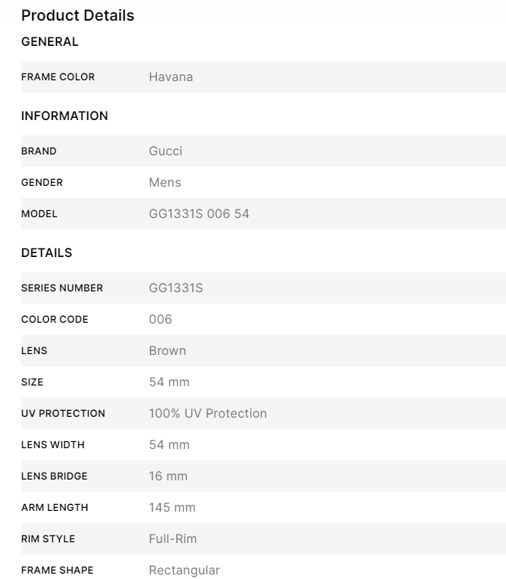Click the Brown lens value
The width and height of the screenshot is (506, 579).
click(168, 351)
